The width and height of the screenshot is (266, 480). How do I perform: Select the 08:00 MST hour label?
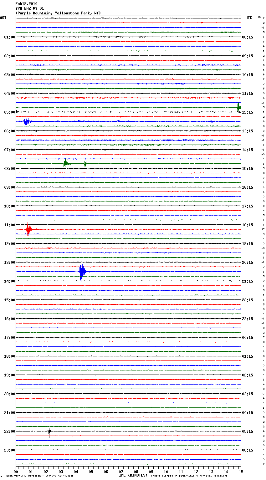tap(9, 169)
